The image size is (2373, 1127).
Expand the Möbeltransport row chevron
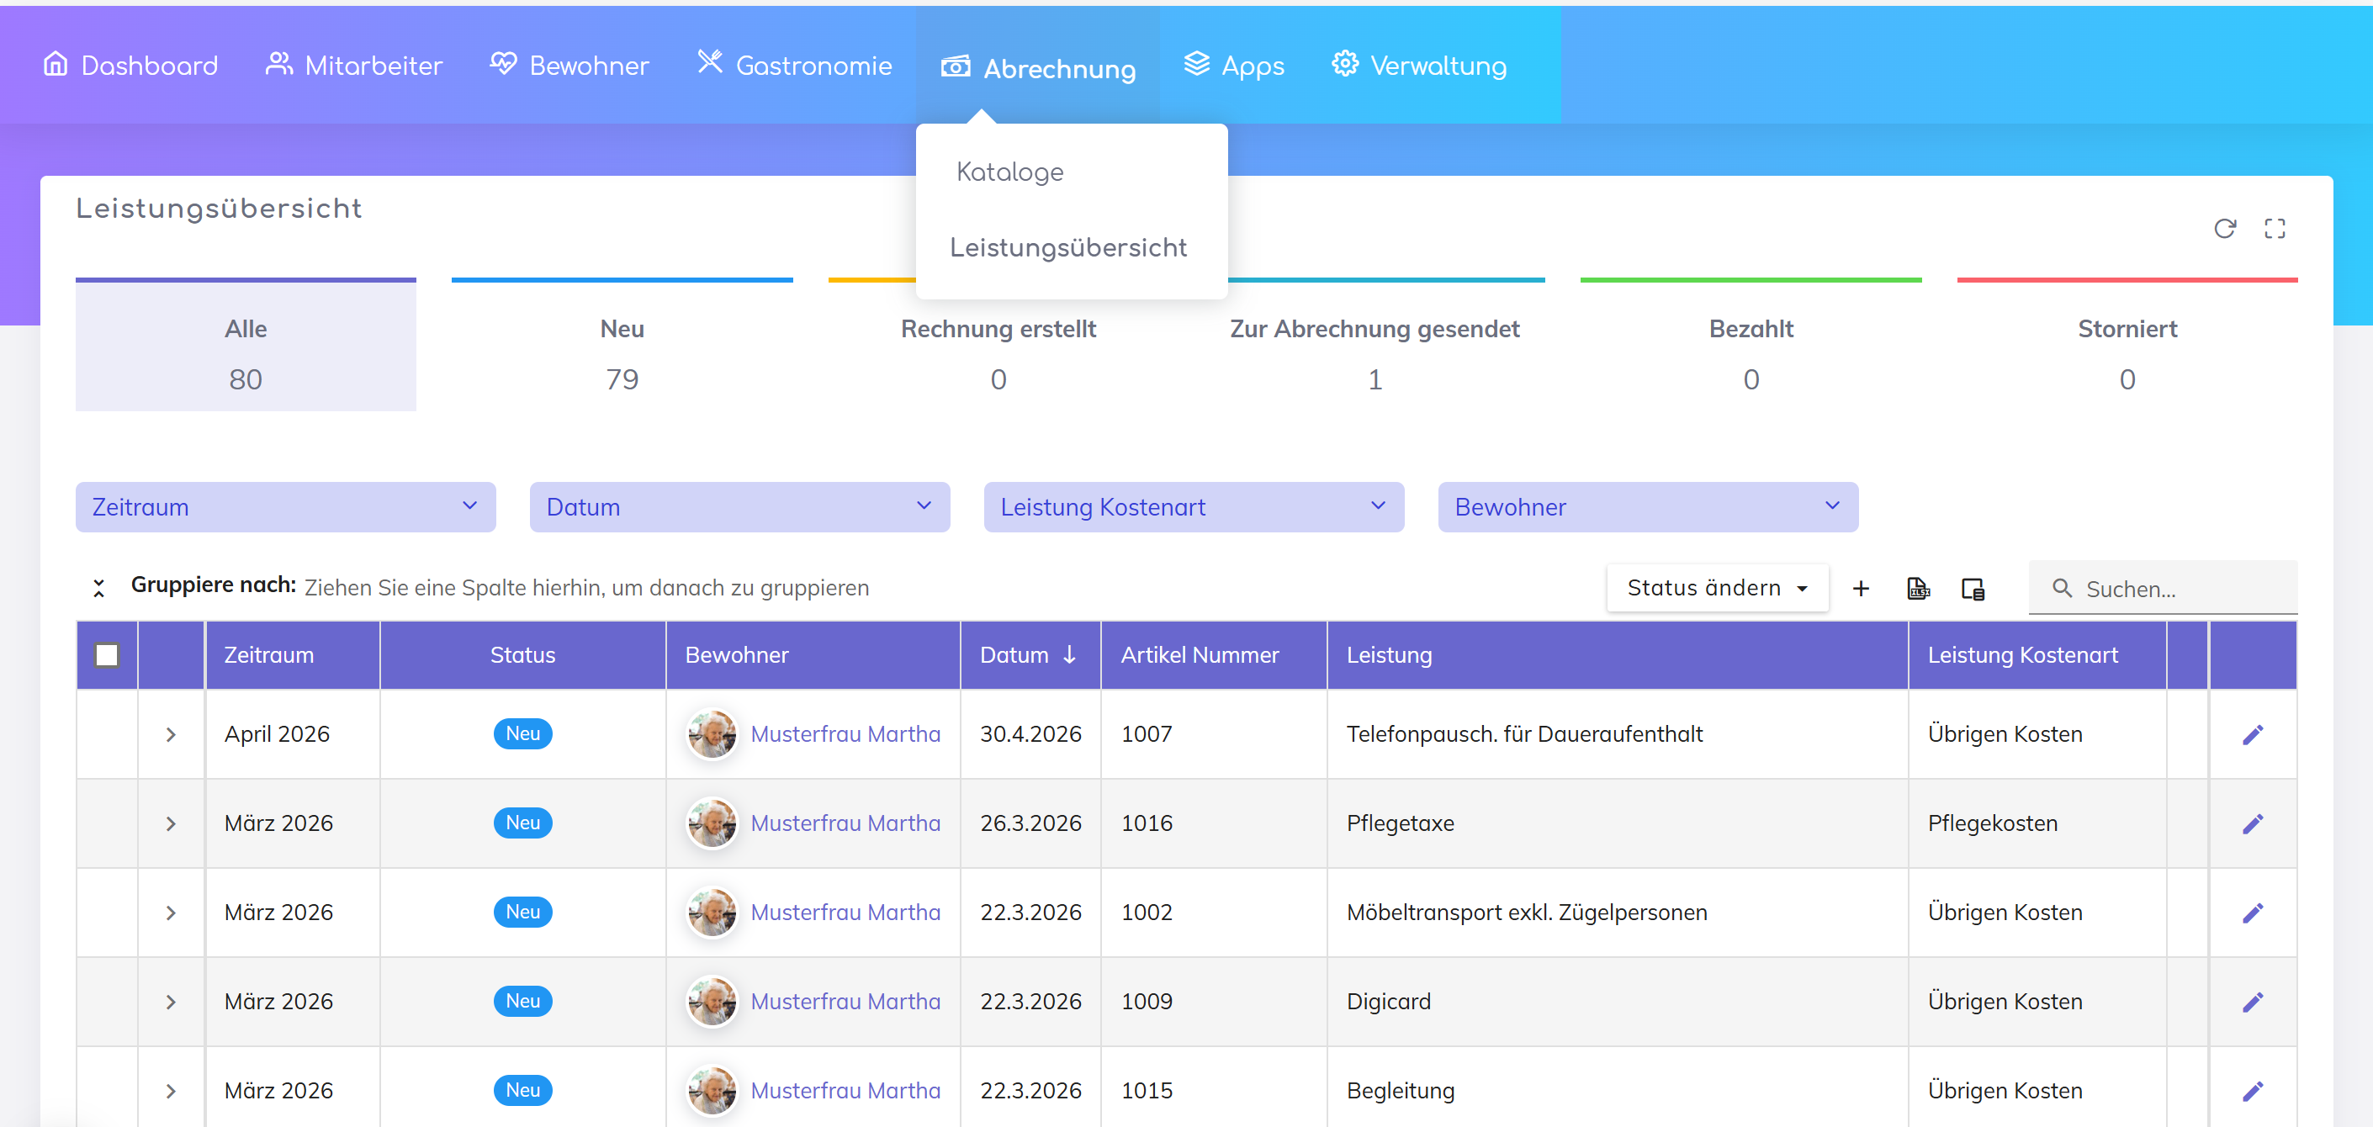171,913
